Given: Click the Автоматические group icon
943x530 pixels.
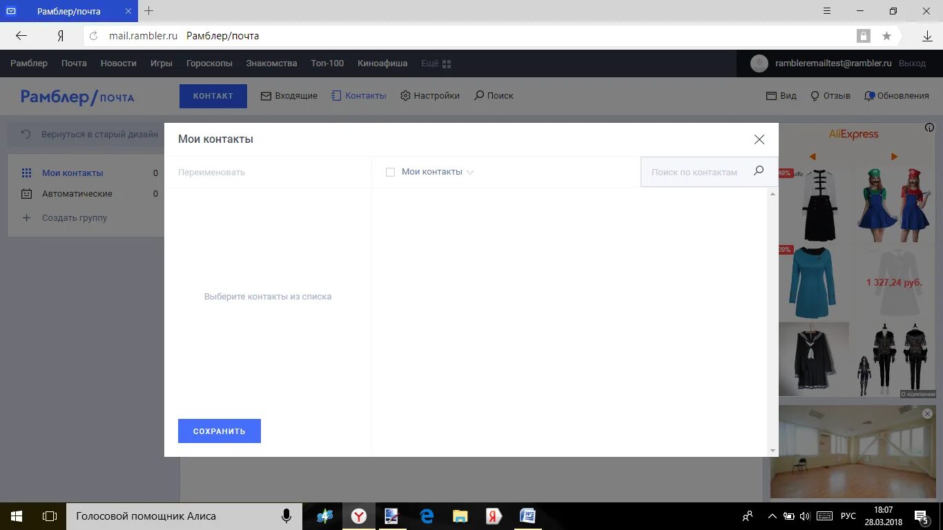Looking at the screenshot, I should tap(26, 194).
